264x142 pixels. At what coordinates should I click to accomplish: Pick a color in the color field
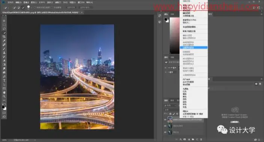[175, 36]
